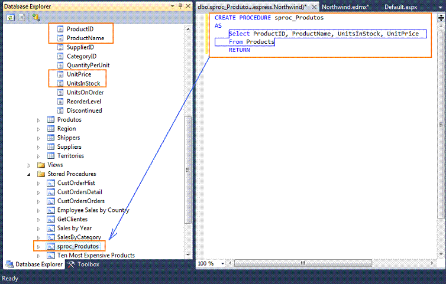
Task: Click scroll-left arrow of editor horizontal scrollbar
Action: pos(230,263)
